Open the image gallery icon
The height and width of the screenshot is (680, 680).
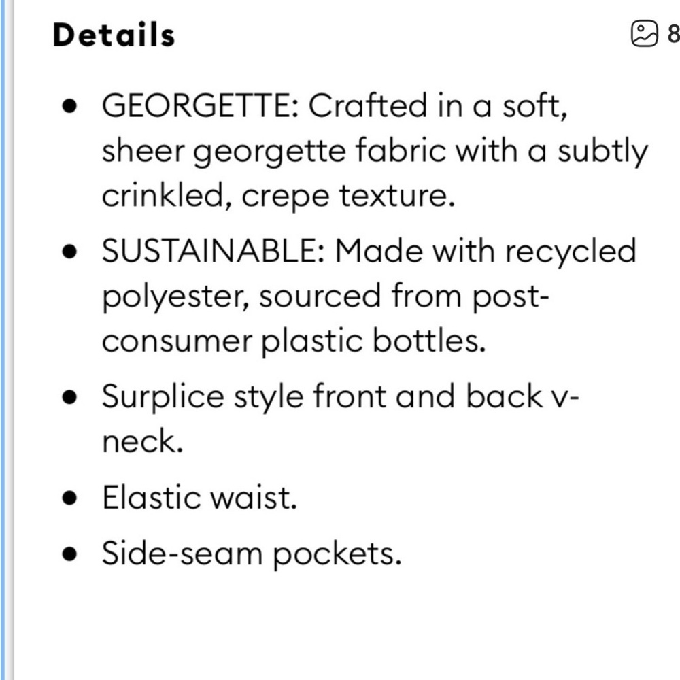(x=644, y=33)
